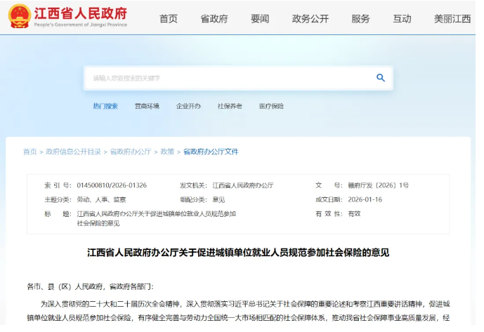Click the 省政府办公厅 breadcrumb link
The width and height of the screenshot is (484, 332).
click(x=131, y=152)
